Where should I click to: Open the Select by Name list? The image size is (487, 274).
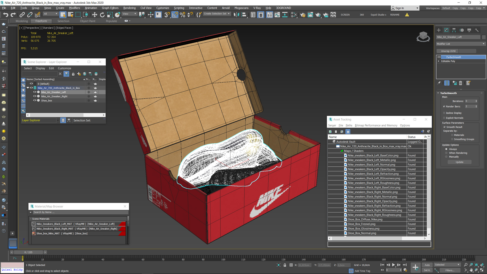[71, 15]
